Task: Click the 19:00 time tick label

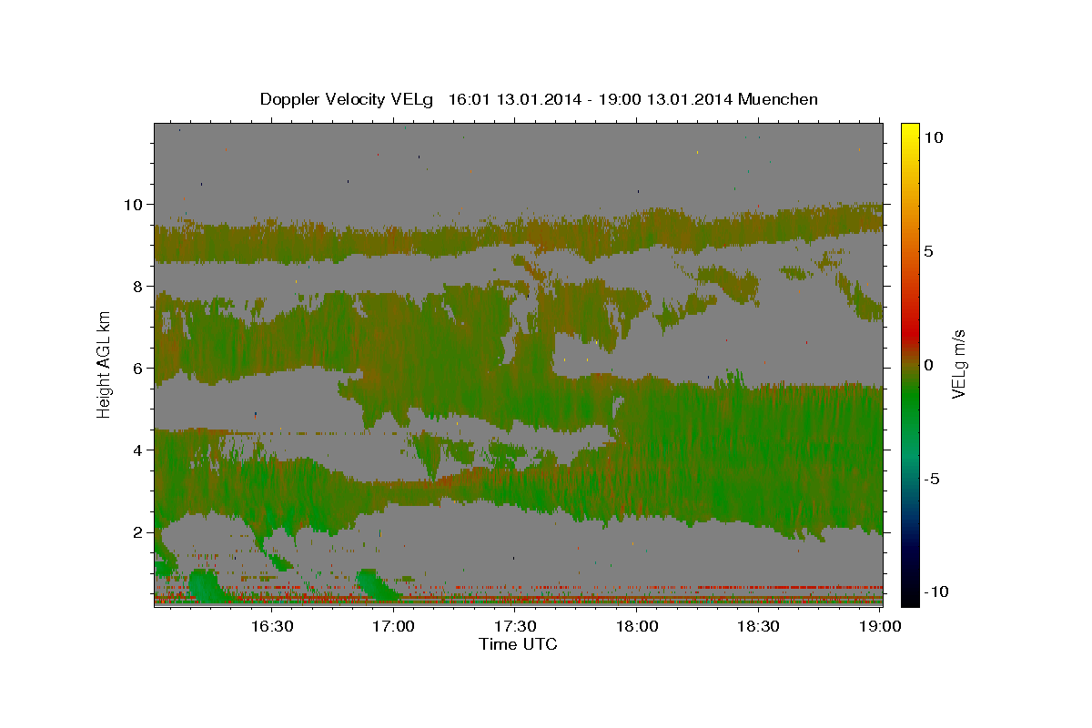Action: click(x=880, y=626)
